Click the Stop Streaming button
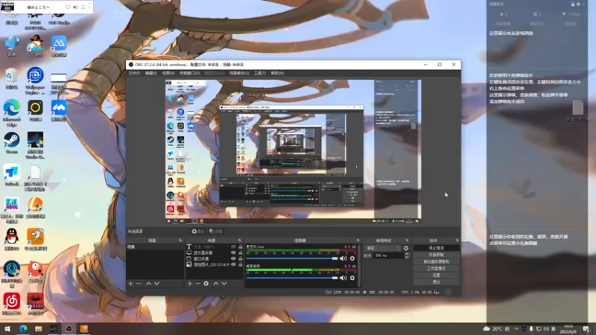 pyautogui.click(x=436, y=248)
